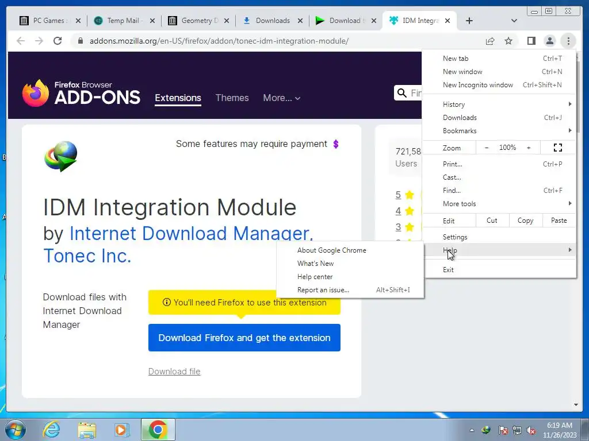Click Download Firefox and get the extension
This screenshot has width=589, height=441.
244,338
